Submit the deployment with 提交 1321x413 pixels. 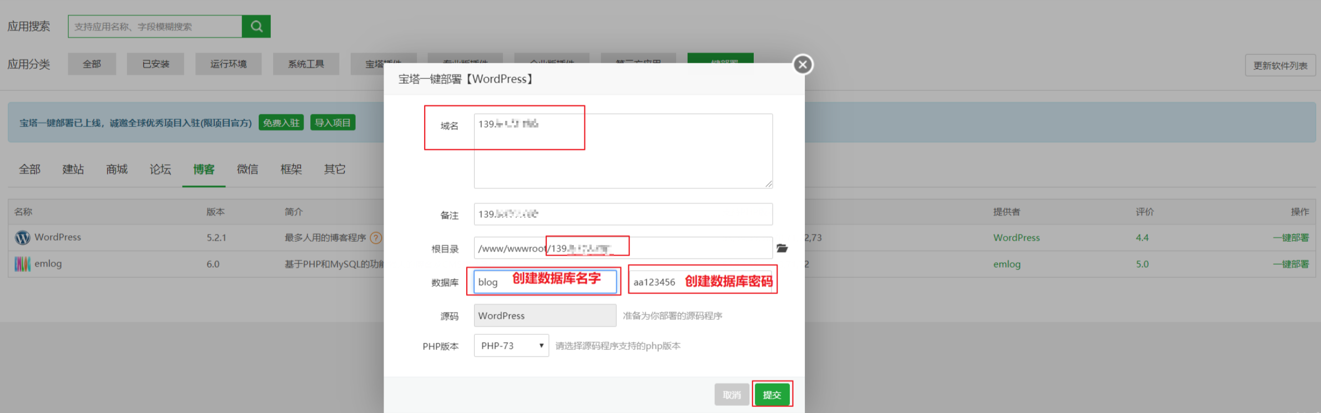click(x=772, y=395)
